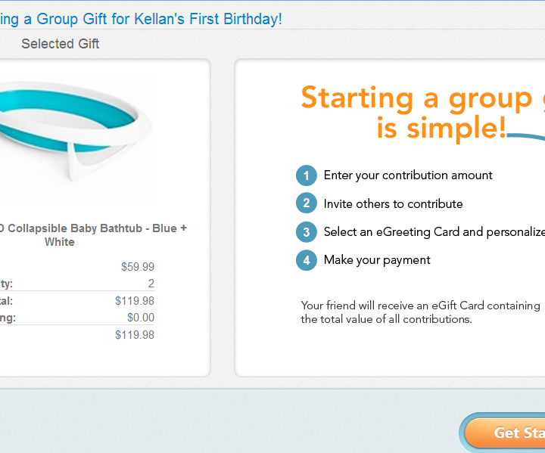Click the Group Gift for Kellan's Birthday heading
Viewport: 545px width, 453px height.
(x=141, y=19)
